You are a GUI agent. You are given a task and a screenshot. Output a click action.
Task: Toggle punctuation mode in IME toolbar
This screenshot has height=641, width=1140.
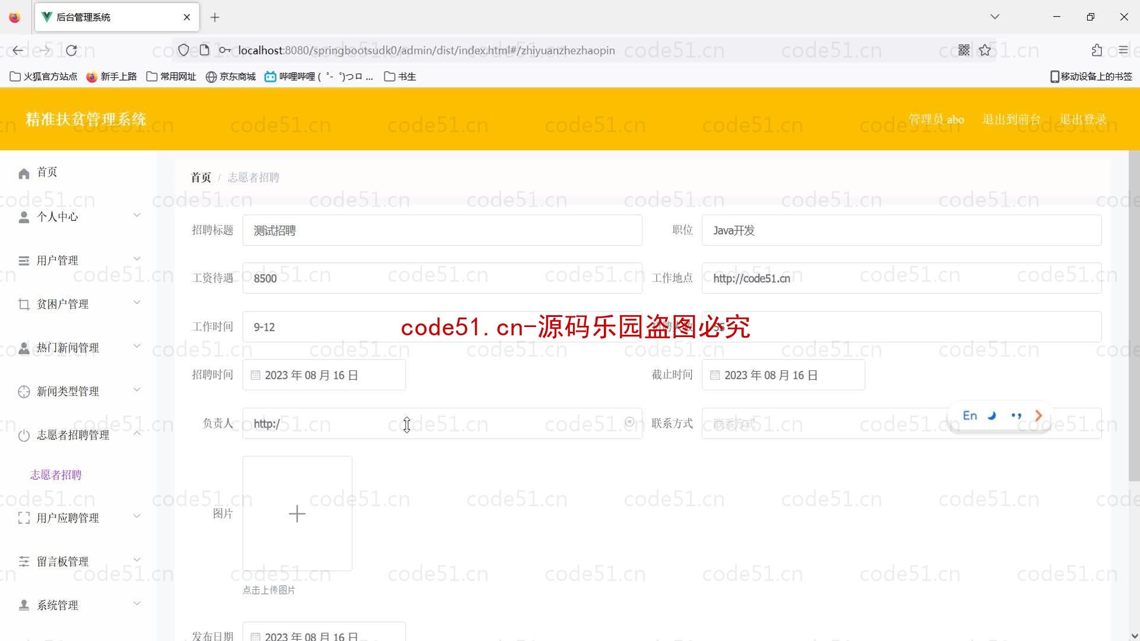1016,416
